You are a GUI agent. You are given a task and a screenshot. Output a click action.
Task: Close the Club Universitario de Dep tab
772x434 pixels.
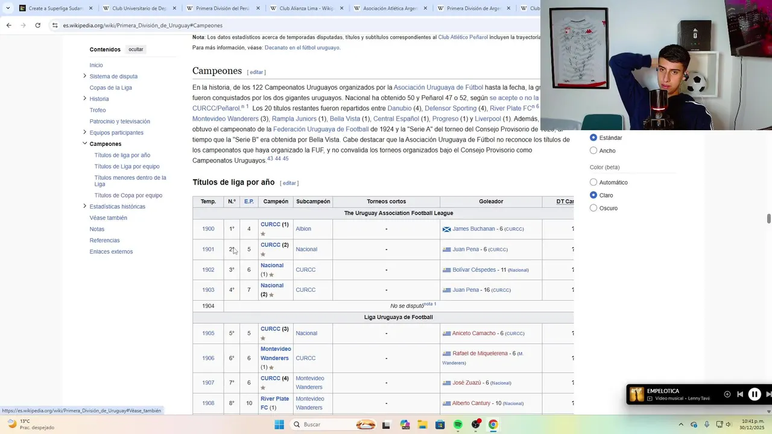click(x=174, y=8)
